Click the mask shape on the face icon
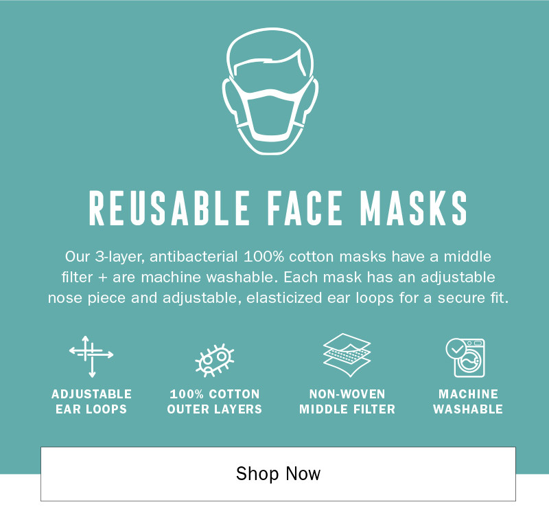The image size is (549, 522). [270, 114]
